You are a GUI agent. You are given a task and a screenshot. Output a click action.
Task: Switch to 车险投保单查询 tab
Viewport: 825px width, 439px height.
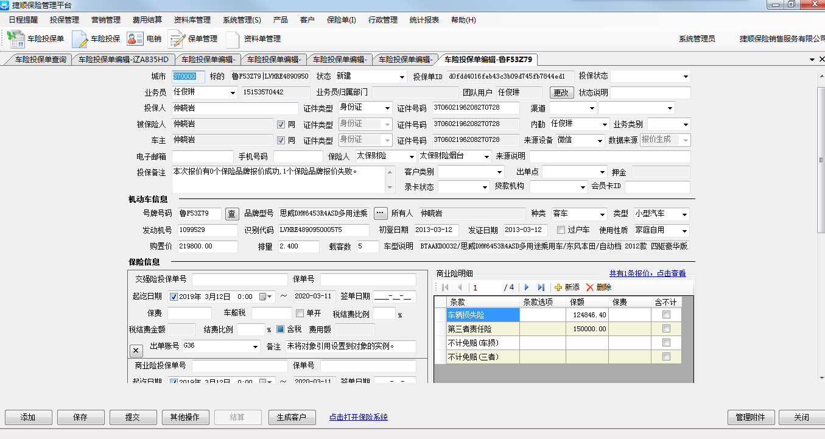pyautogui.click(x=40, y=60)
